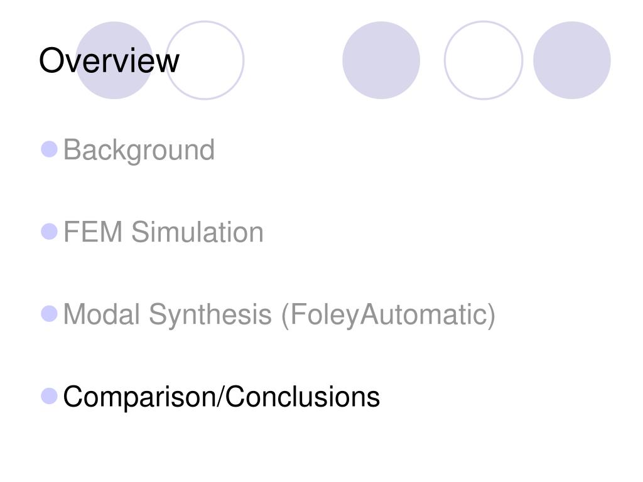
Task: Select the Background bullet text
Action: point(139,151)
